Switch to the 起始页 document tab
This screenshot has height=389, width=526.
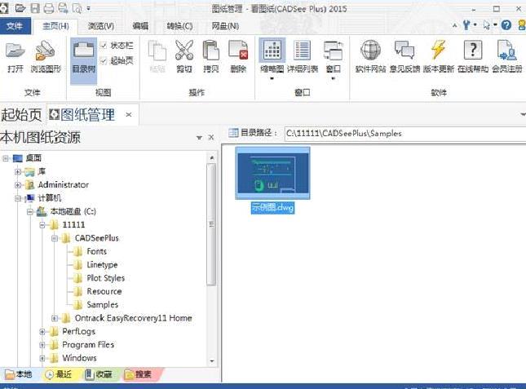coord(21,115)
